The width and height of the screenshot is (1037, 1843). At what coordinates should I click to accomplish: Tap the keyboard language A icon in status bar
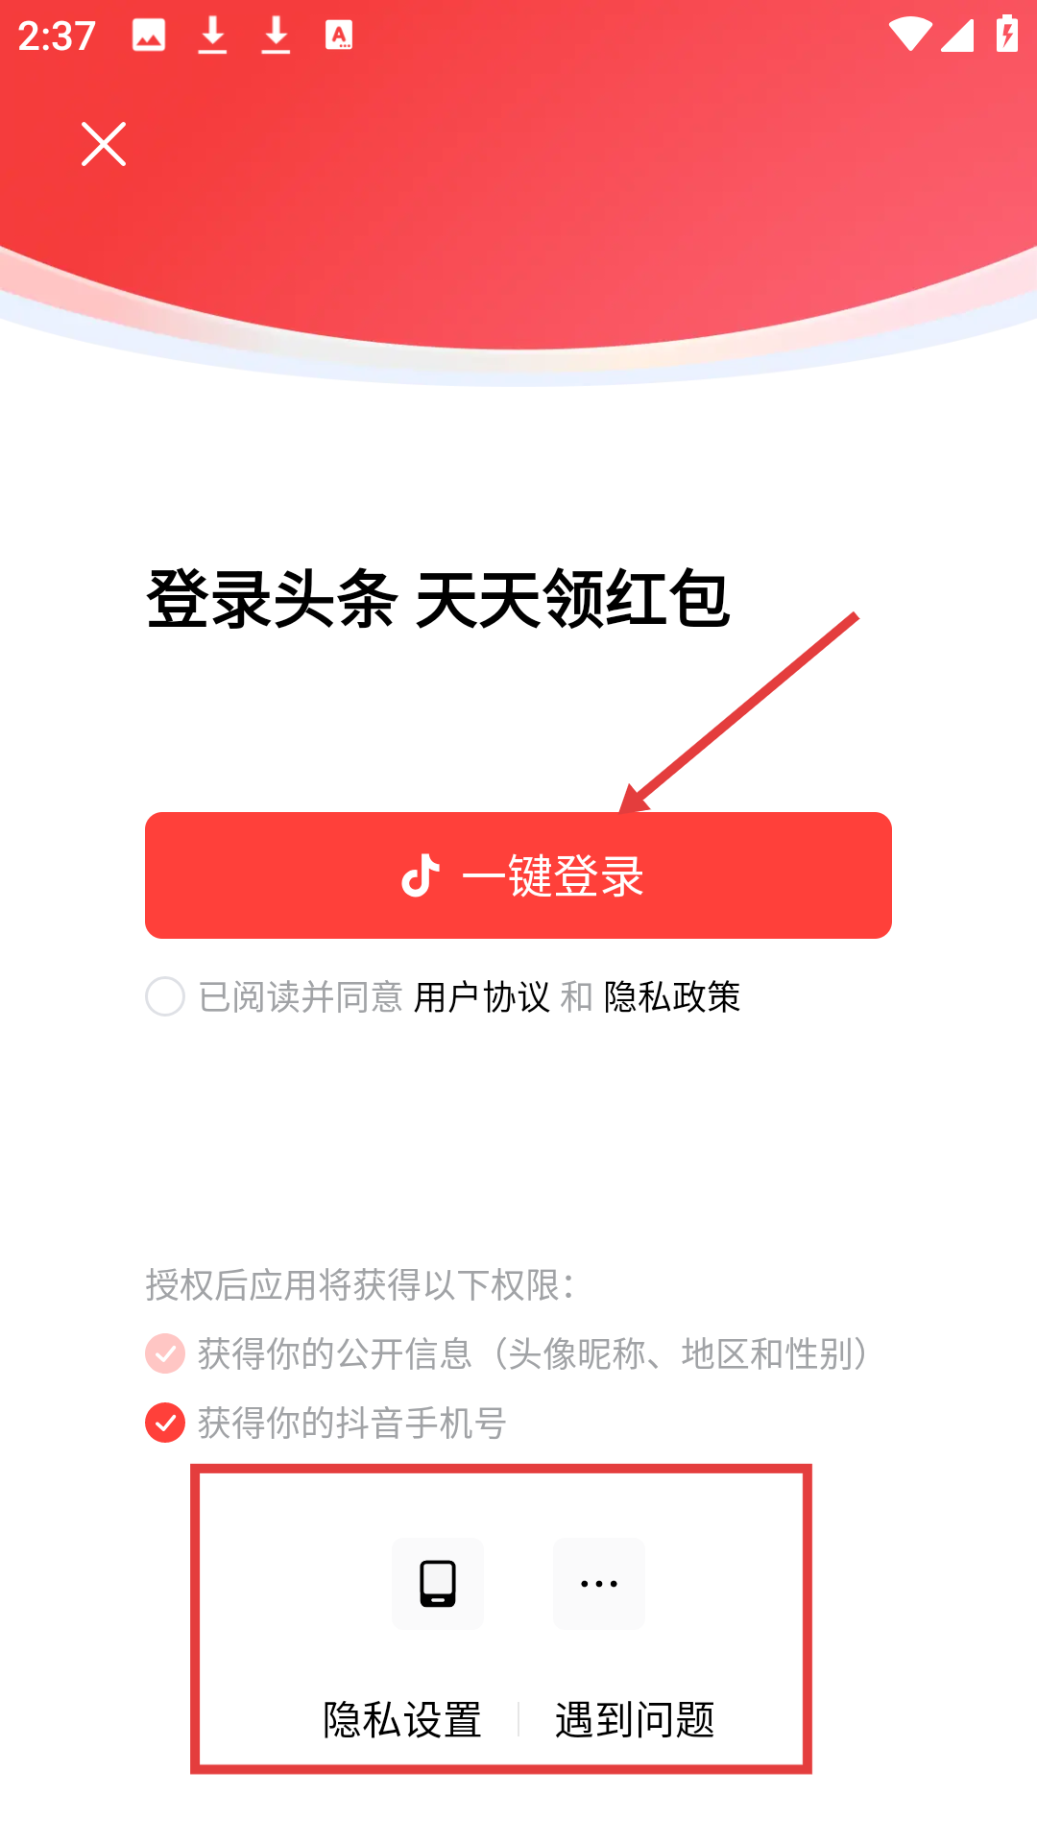pos(339,36)
